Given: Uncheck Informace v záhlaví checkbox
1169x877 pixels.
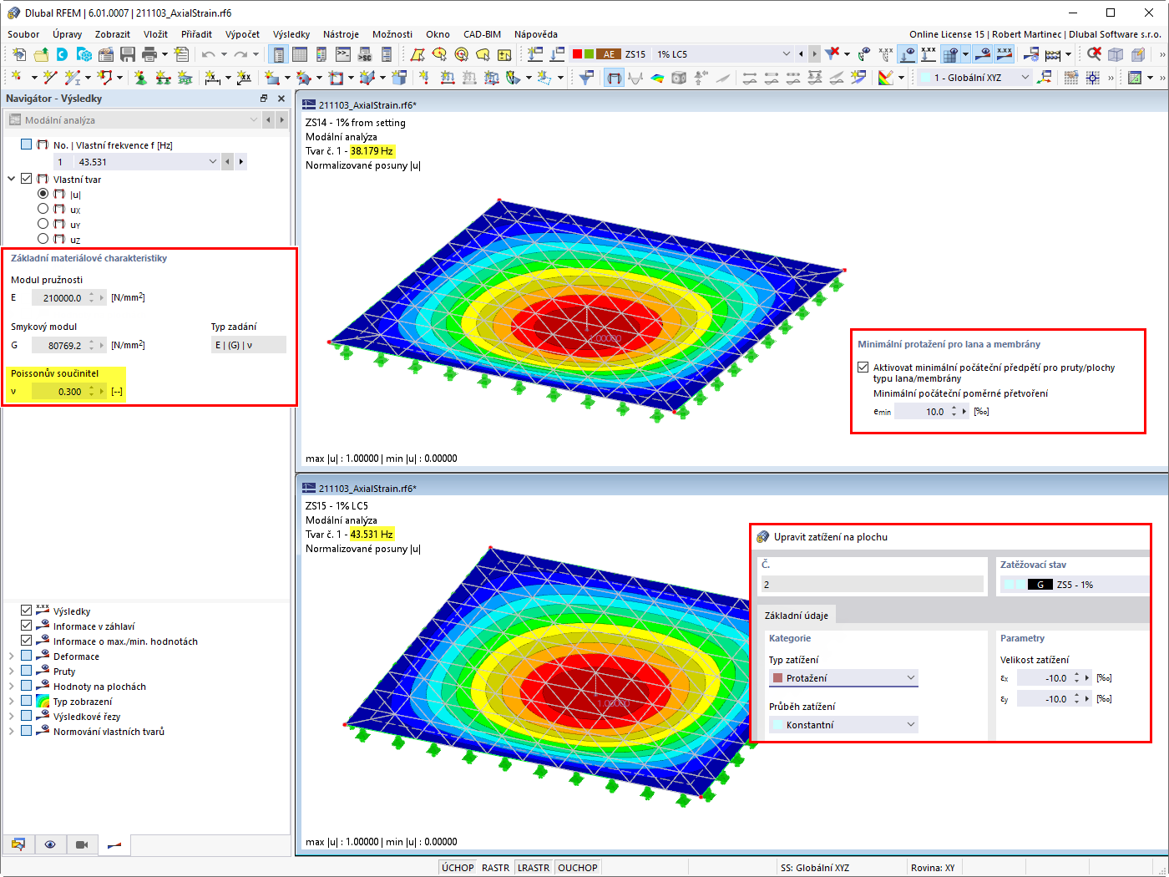Looking at the screenshot, I should pyautogui.click(x=27, y=626).
